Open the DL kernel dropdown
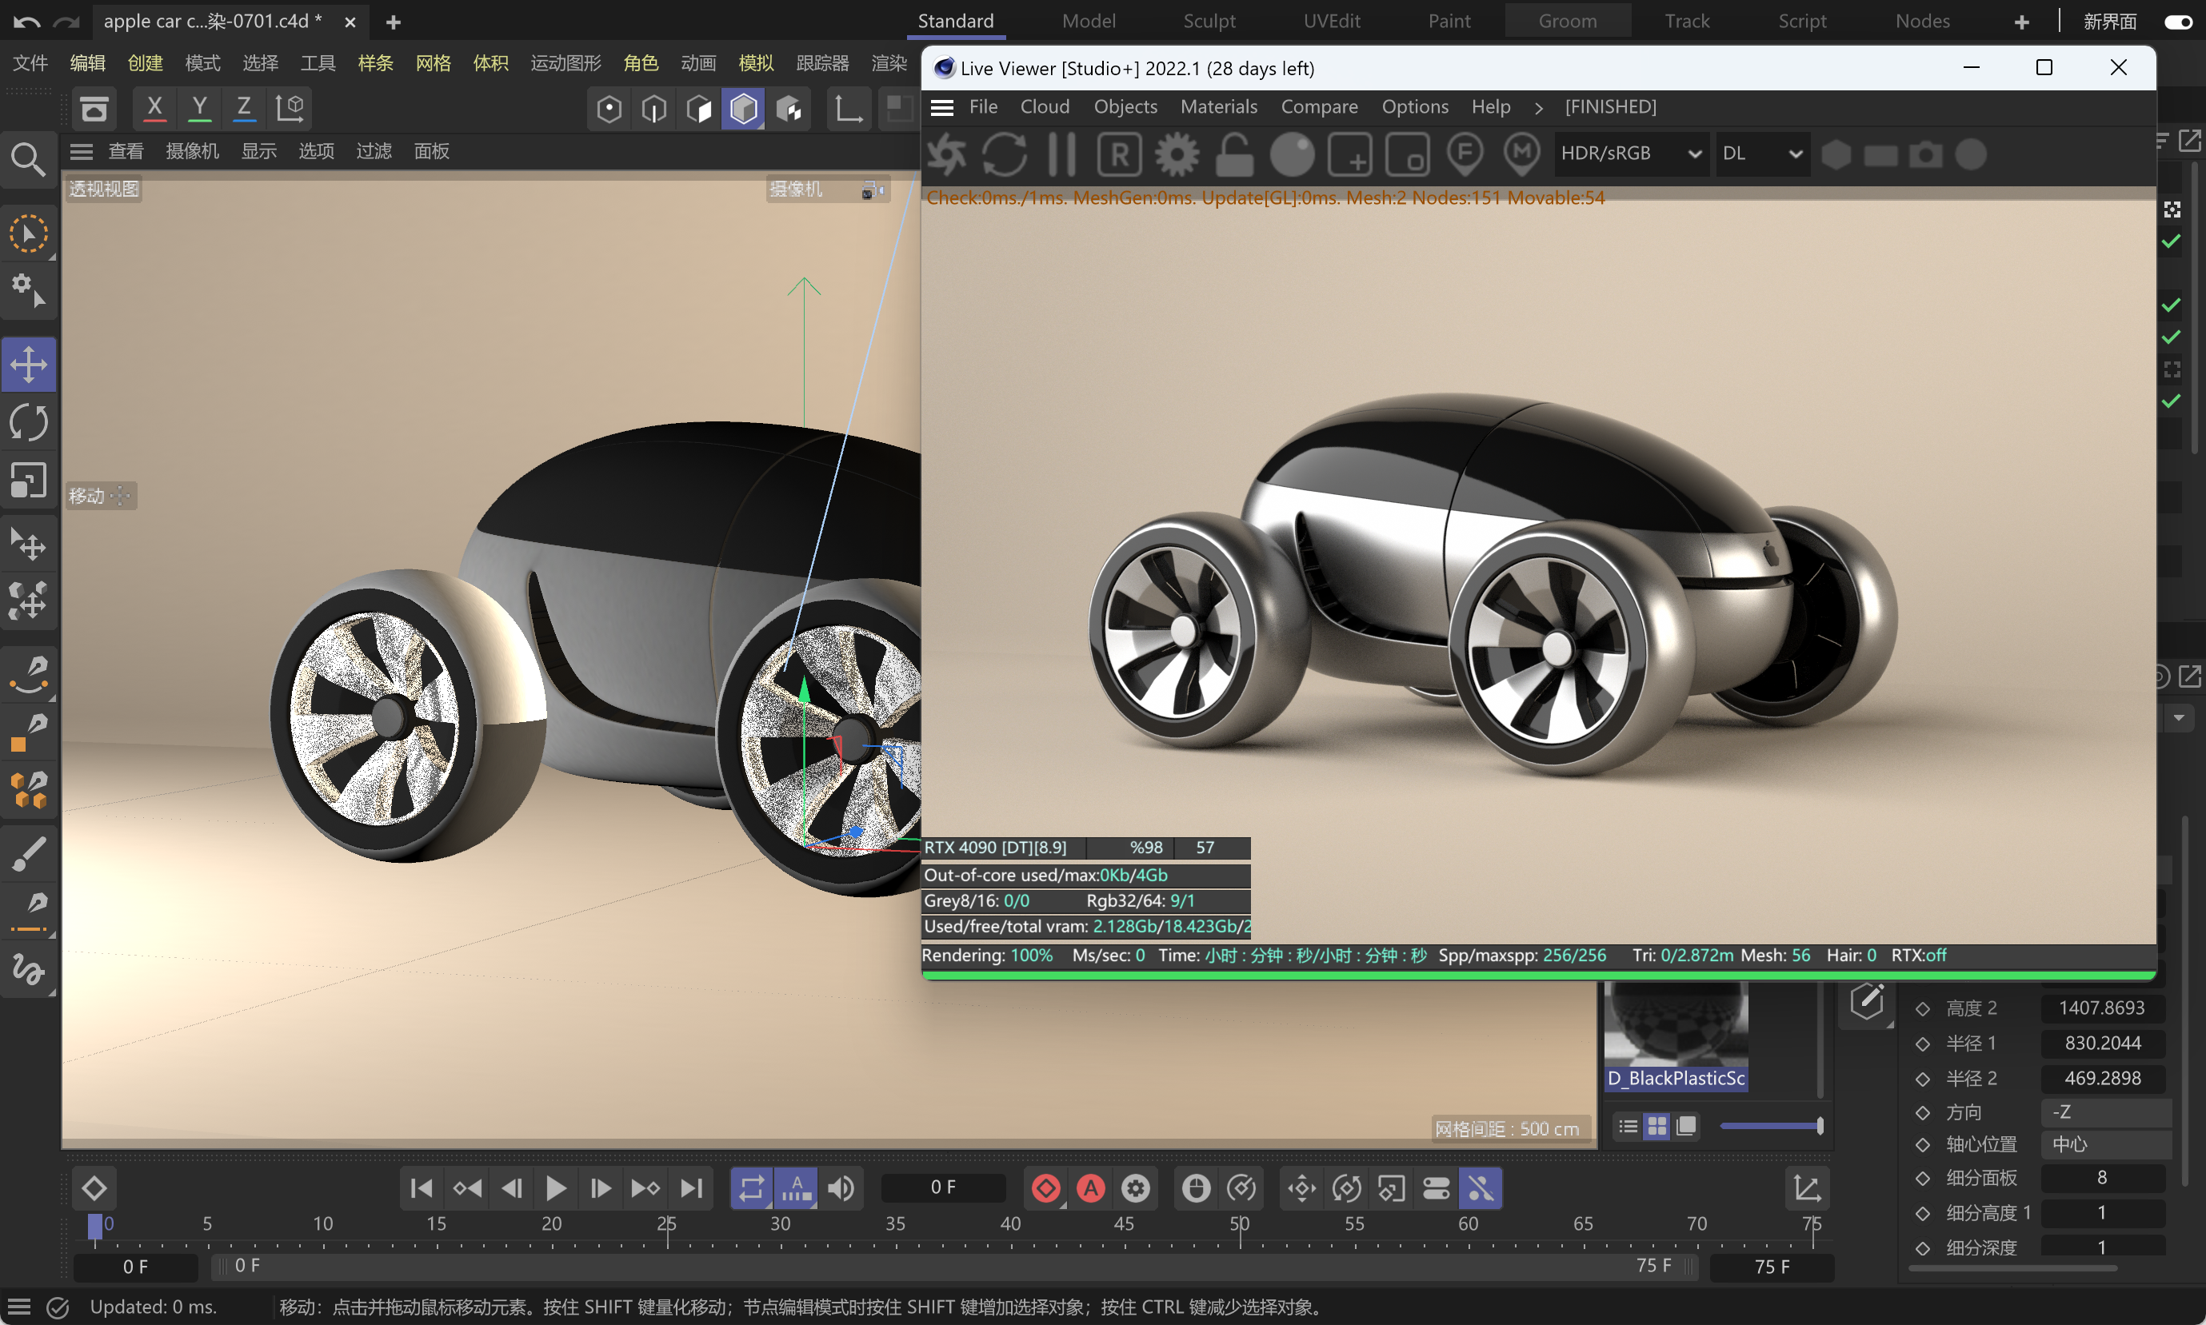Image resolution: width=2206 pixels, height=1325 pixels. (x=1762, y=154)
